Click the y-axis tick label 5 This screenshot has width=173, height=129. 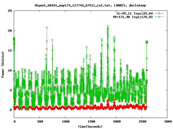[11, 90]
